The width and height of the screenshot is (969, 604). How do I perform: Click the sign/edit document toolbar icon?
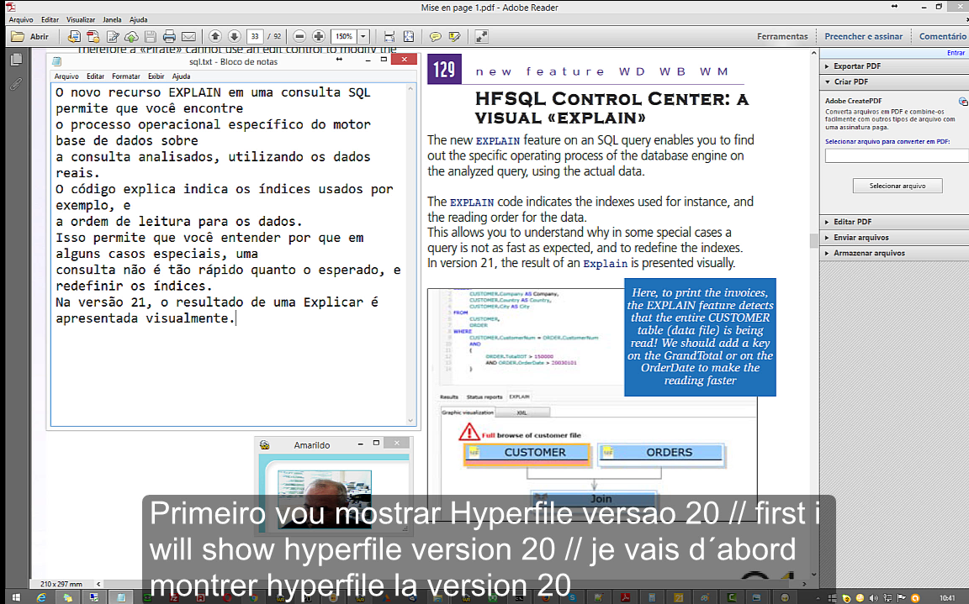pos(113,36)
